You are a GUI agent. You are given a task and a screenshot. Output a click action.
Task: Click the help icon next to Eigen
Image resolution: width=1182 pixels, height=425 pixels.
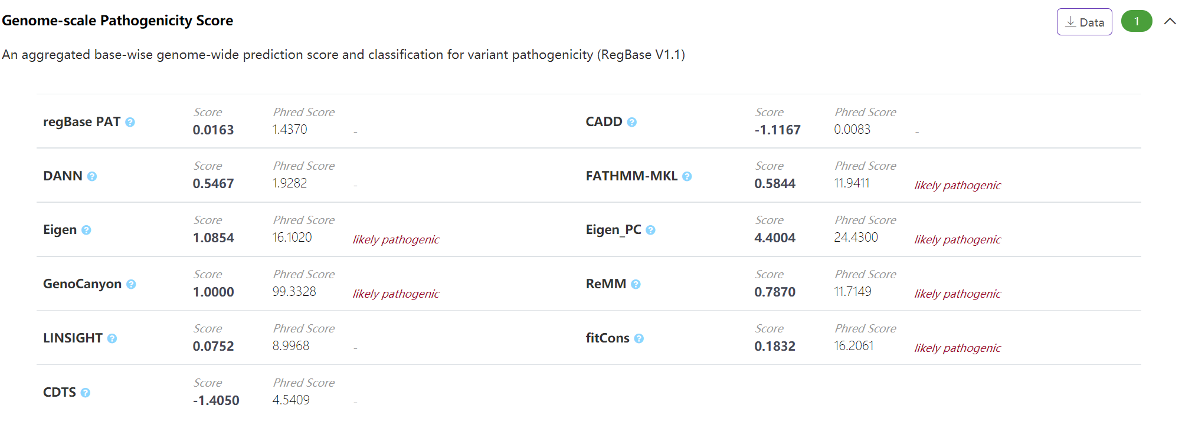[x=86, y=230]
